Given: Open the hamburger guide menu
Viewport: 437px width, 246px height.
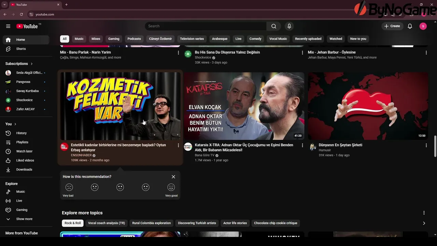Looking at the screenshot, I should pos(8,26).
